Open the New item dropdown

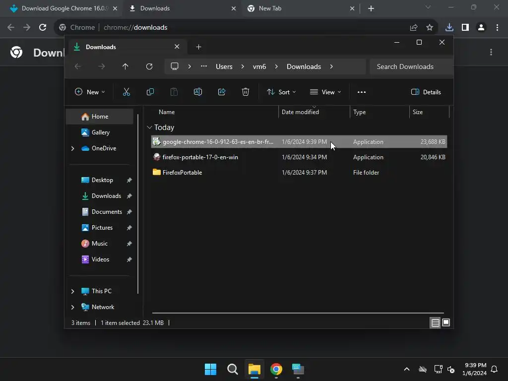90,92
